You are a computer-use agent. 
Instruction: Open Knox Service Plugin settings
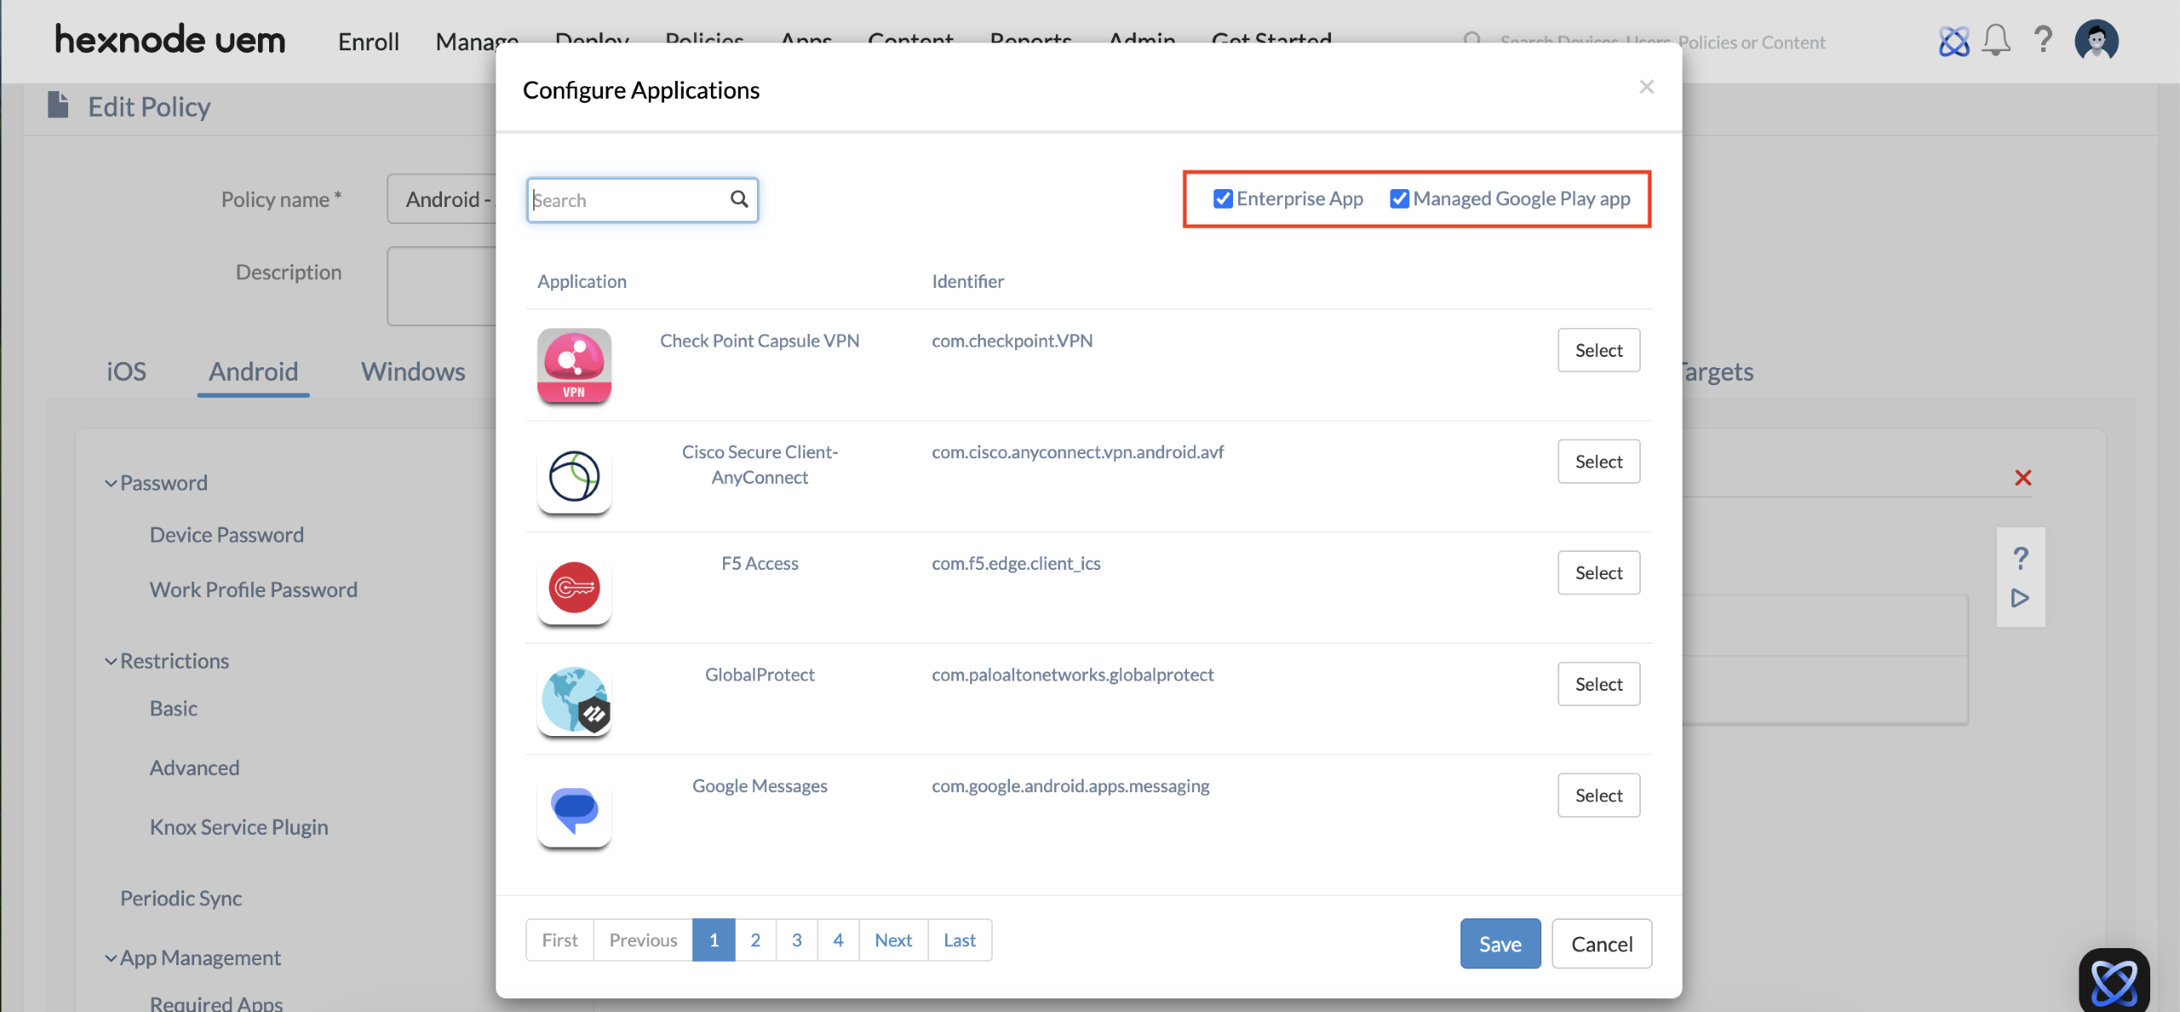pyautogui.click(x=238, y=827)
